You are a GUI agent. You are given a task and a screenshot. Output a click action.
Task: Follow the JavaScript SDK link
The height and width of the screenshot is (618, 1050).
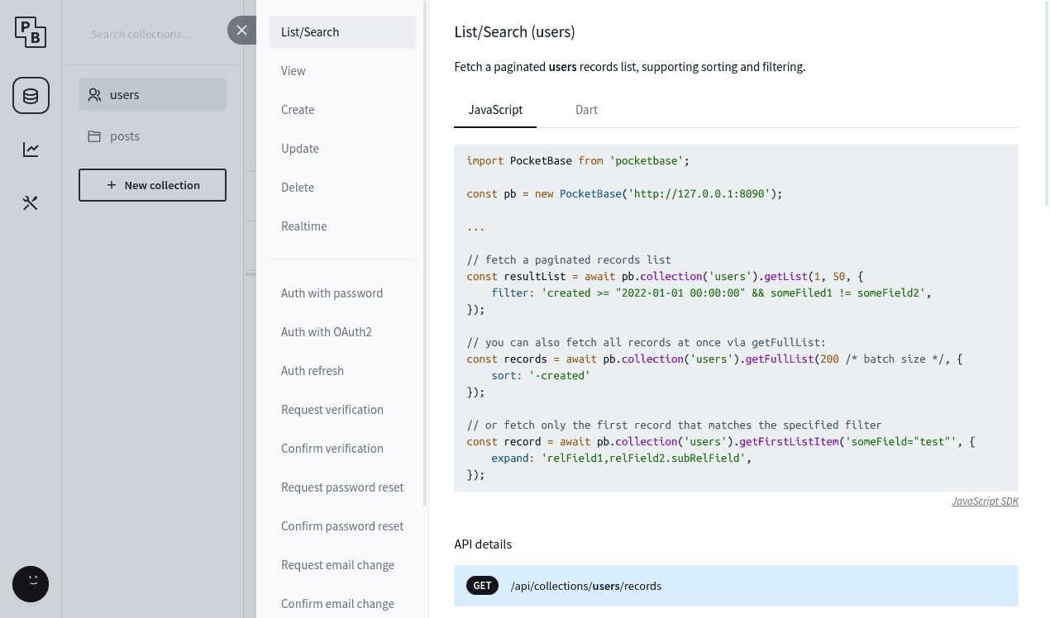click(985, 502)
